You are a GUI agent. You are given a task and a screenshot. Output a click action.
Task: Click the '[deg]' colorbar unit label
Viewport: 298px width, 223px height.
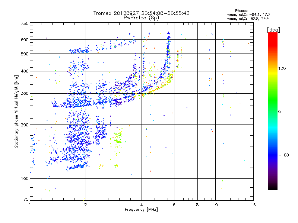tap(273, 30)
